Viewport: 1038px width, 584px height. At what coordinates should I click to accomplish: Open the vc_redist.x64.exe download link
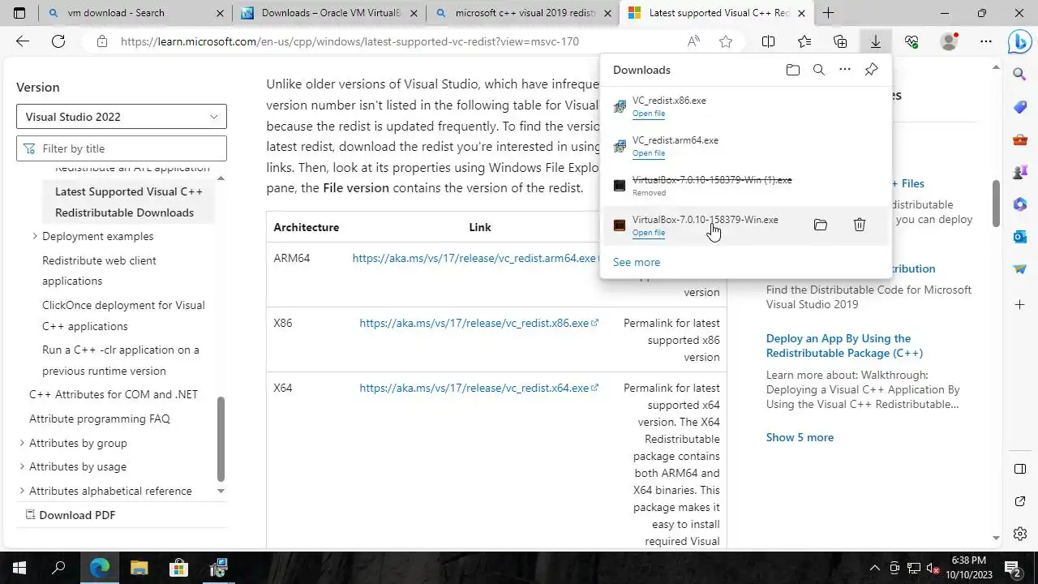(x=478, y=388)
